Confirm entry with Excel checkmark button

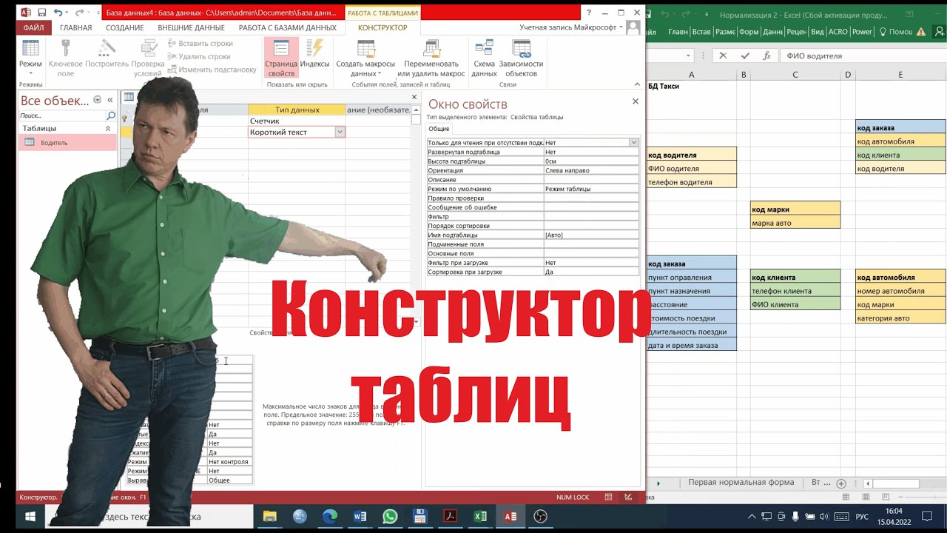(x=745, y=56)
